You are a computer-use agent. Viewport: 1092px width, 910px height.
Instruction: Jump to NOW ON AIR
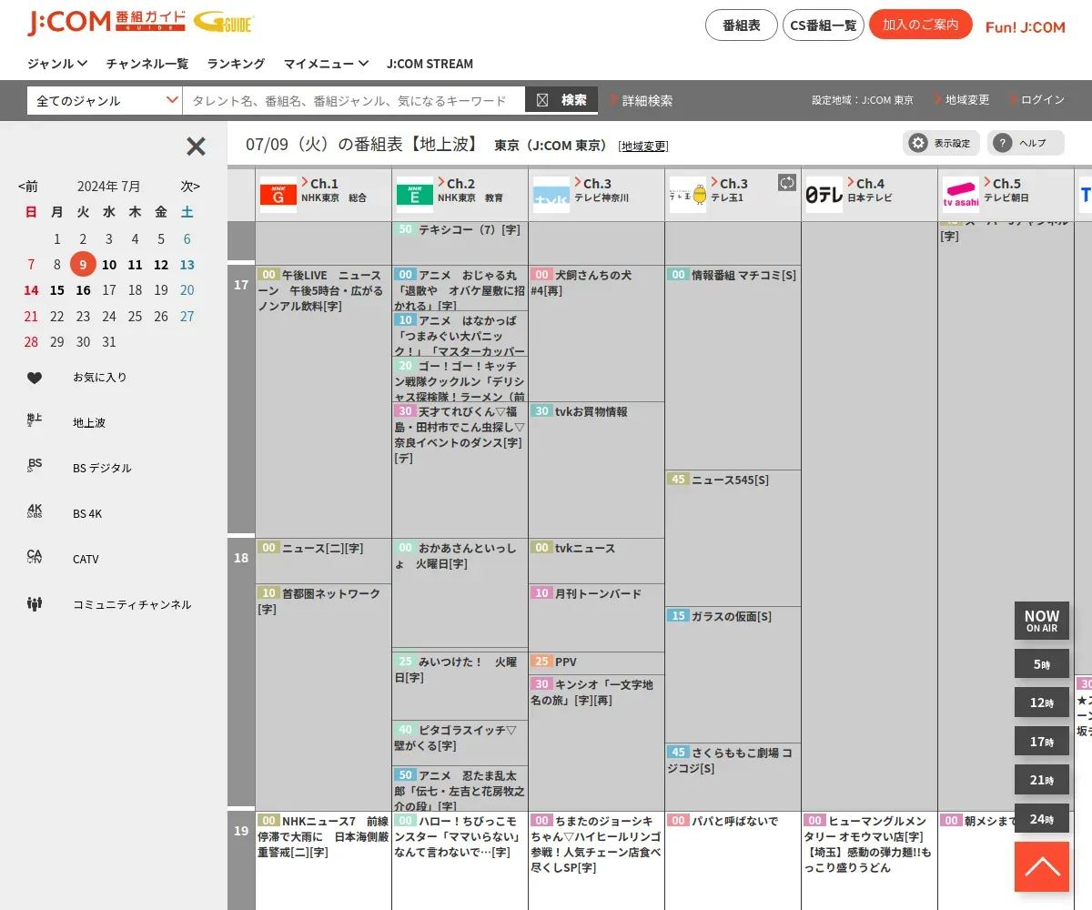tap(1042, 621)
